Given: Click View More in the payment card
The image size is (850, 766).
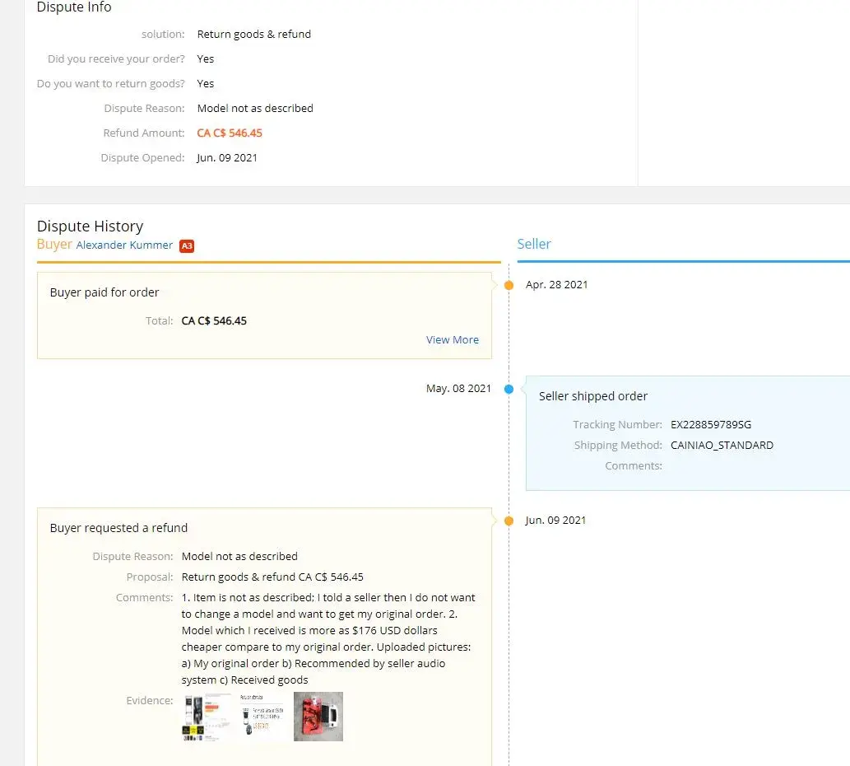Looking at the screenshot, I should coord(452,339).
